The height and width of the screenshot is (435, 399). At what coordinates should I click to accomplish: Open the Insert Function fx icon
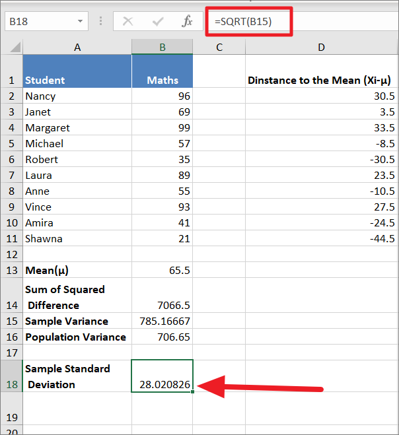tap(187, 21)
